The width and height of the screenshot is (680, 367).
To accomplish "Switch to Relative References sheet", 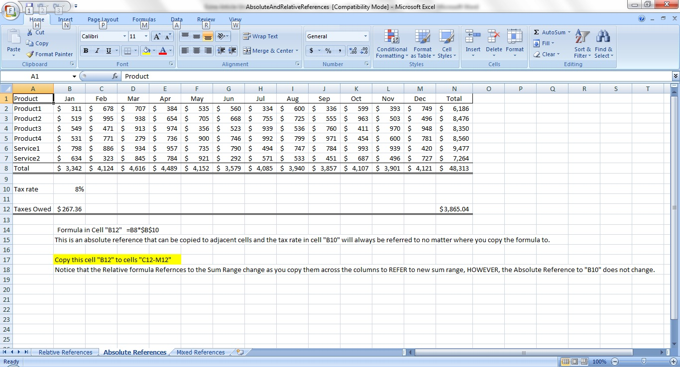I will pos(66,352).
